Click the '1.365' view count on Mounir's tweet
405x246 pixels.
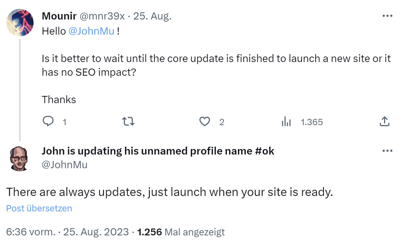click(x=312, y=122)
